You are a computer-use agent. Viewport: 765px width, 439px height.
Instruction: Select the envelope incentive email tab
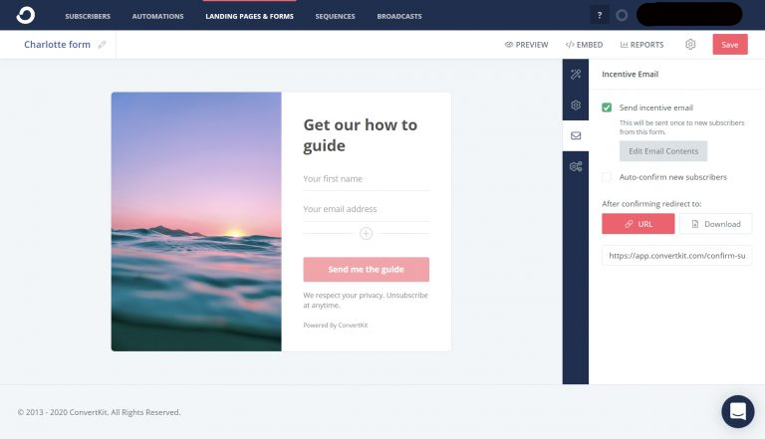(x=576, y=135)
